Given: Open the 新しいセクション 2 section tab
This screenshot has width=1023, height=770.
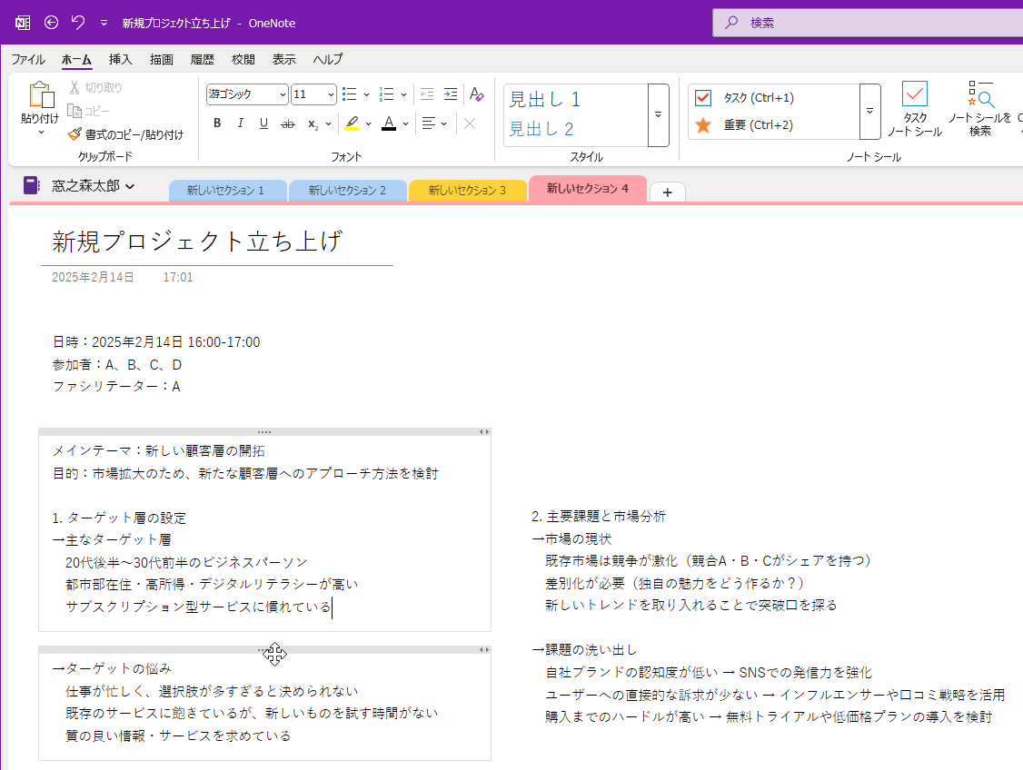Looking at the screenshot, I should coord(348,190).
